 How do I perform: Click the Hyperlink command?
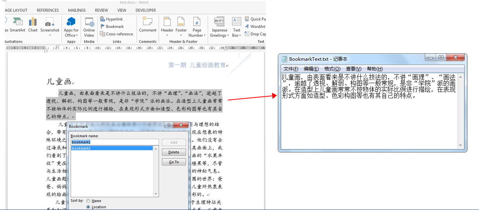pos(111,19)
